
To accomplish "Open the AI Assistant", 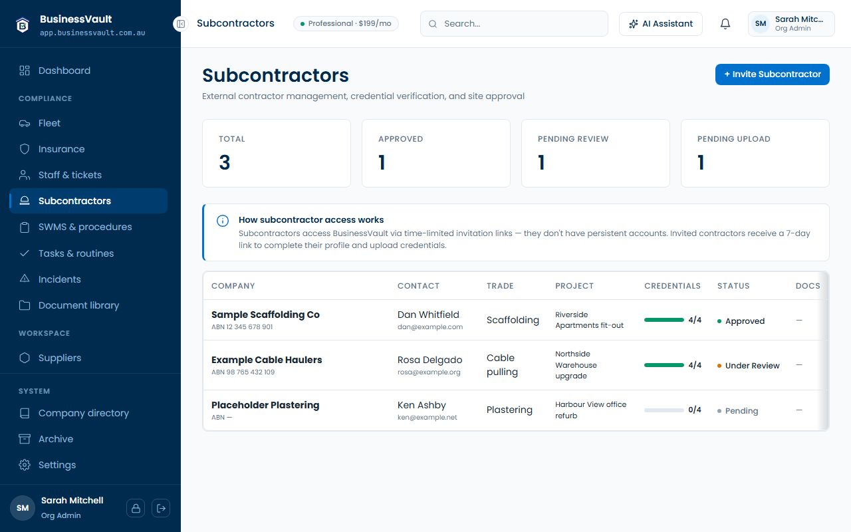I will pyautogui.click(x=661, y=24).
